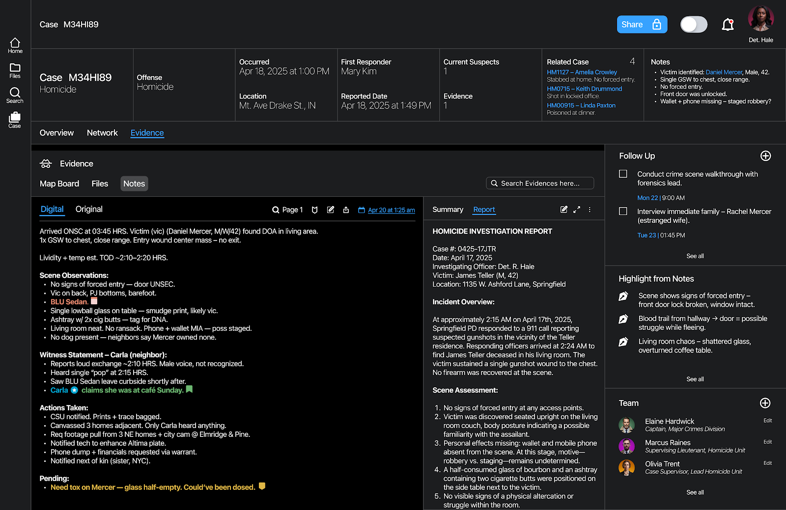The image size is (786, 510).
Task: Edit Elaine Hardwick team entry
Action: [x=768, y=421]
